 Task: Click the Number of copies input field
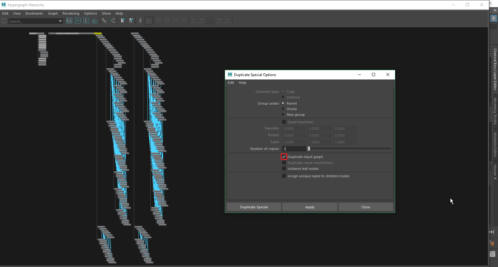click(294, 149)
